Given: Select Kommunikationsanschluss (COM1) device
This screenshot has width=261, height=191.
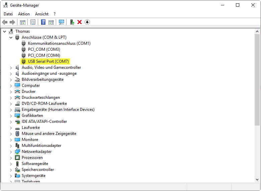Looking at the screenshot, I should 59,43.
